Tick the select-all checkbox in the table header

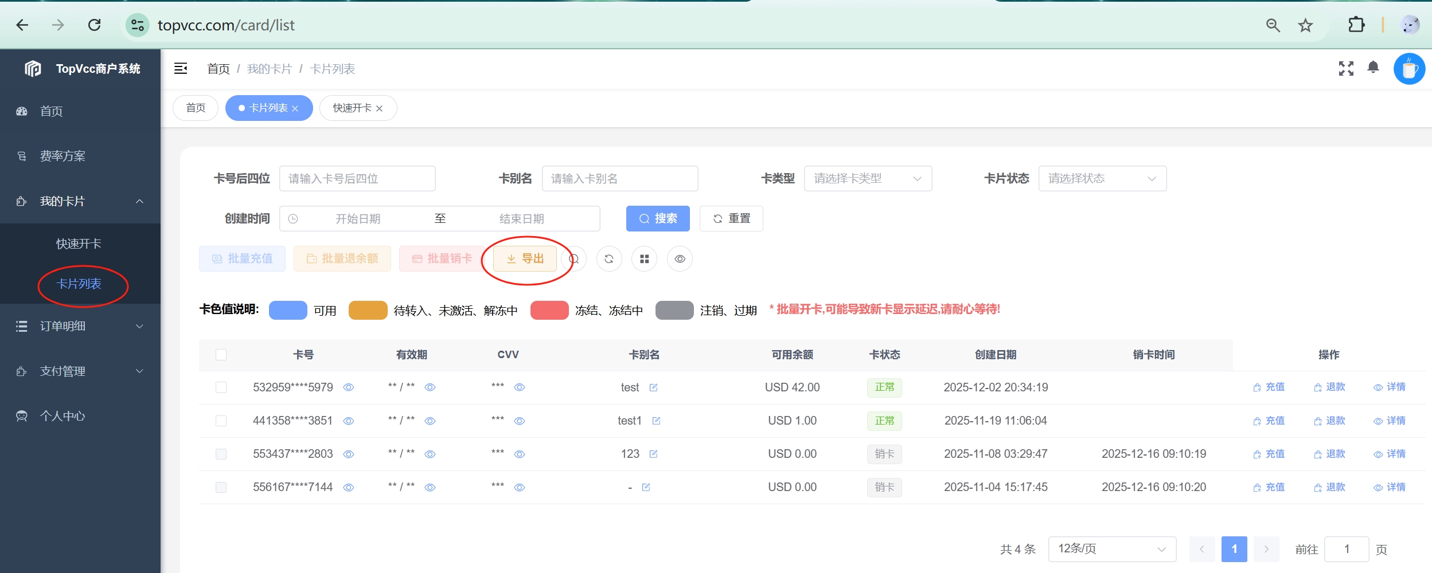coord(221,355)
